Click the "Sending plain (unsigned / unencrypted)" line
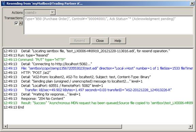This screenshot has width=196, height=132. [73, 81]
